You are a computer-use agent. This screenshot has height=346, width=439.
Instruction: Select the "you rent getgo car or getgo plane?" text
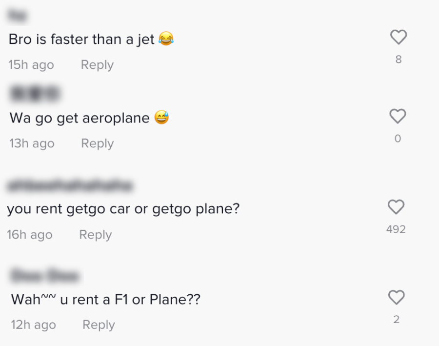click(x=123, y=209)
